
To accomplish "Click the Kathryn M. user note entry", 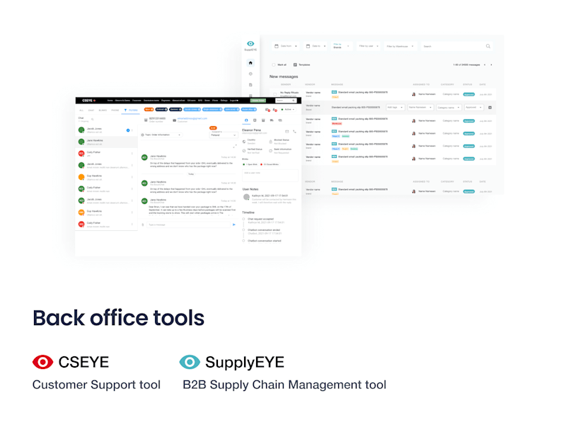I will (x=270, y=199).
